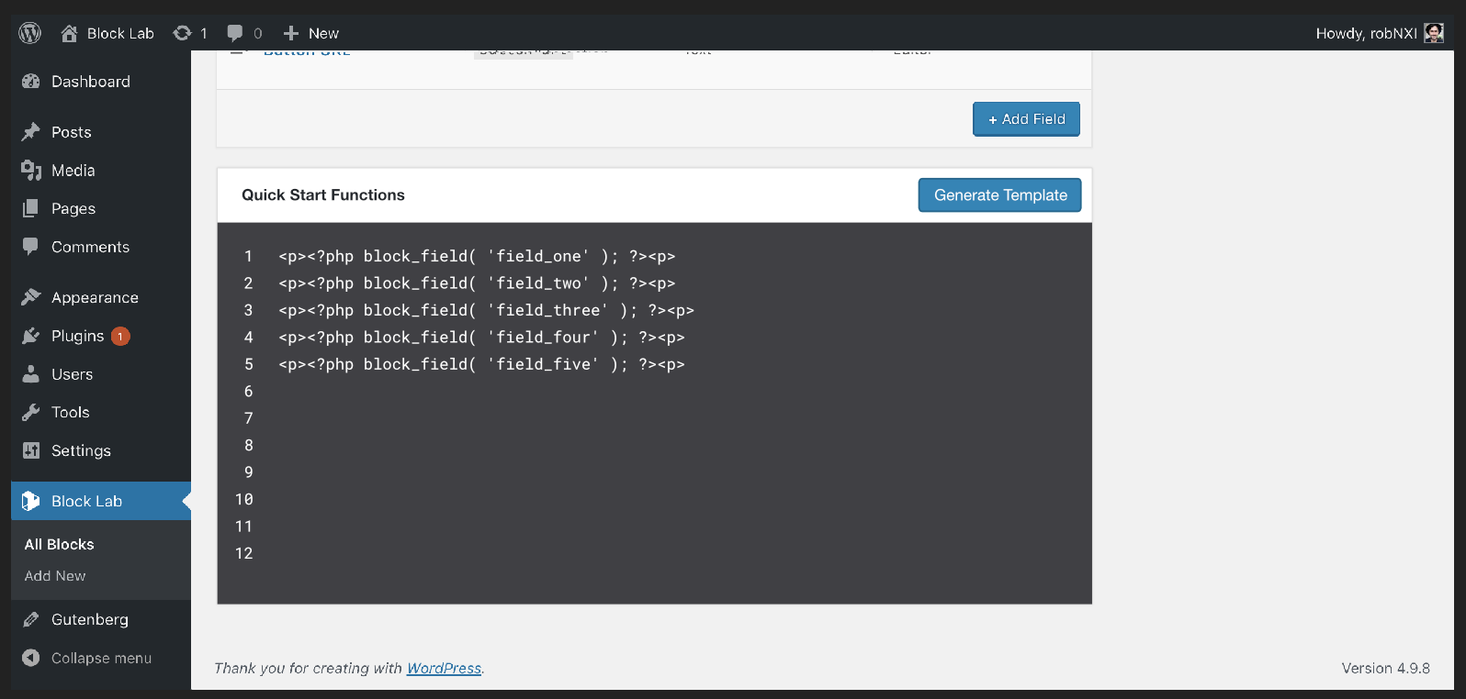Open Media via the camera icon
Image resolution: width=1466 pixels, height=699 pixels.
(x=30, y=170)
